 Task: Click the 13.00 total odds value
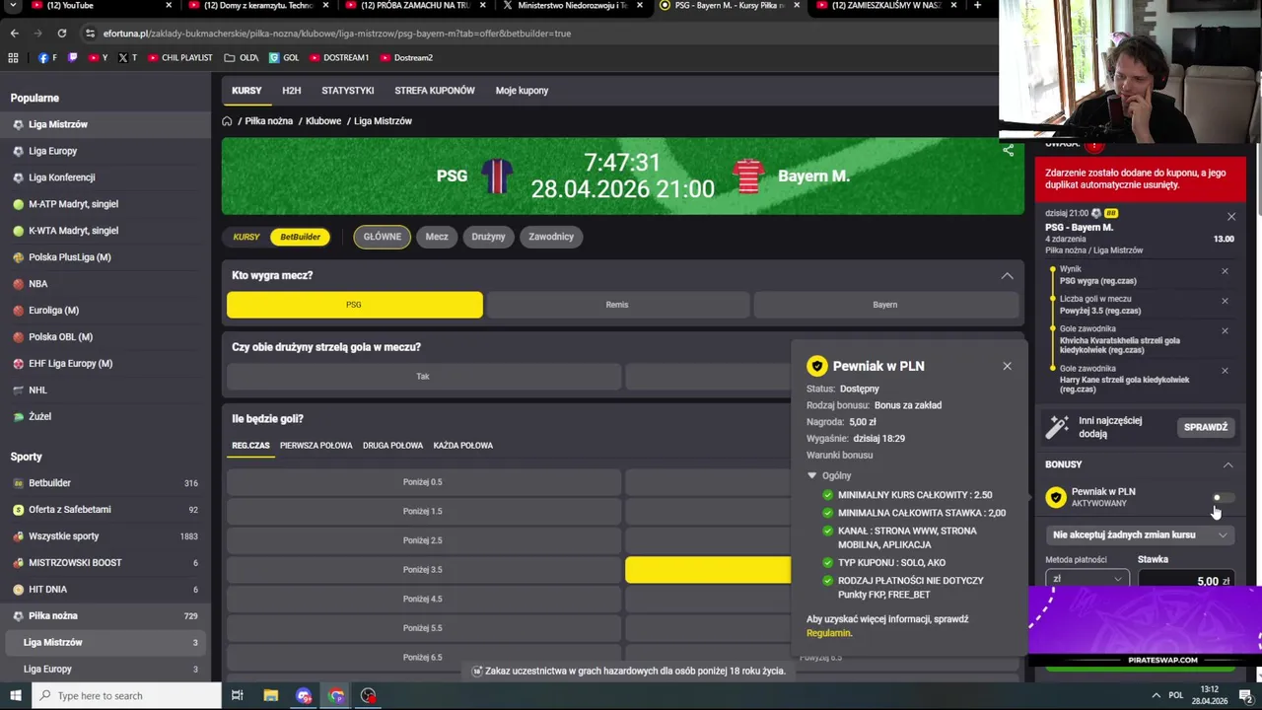coord(1224,239)
